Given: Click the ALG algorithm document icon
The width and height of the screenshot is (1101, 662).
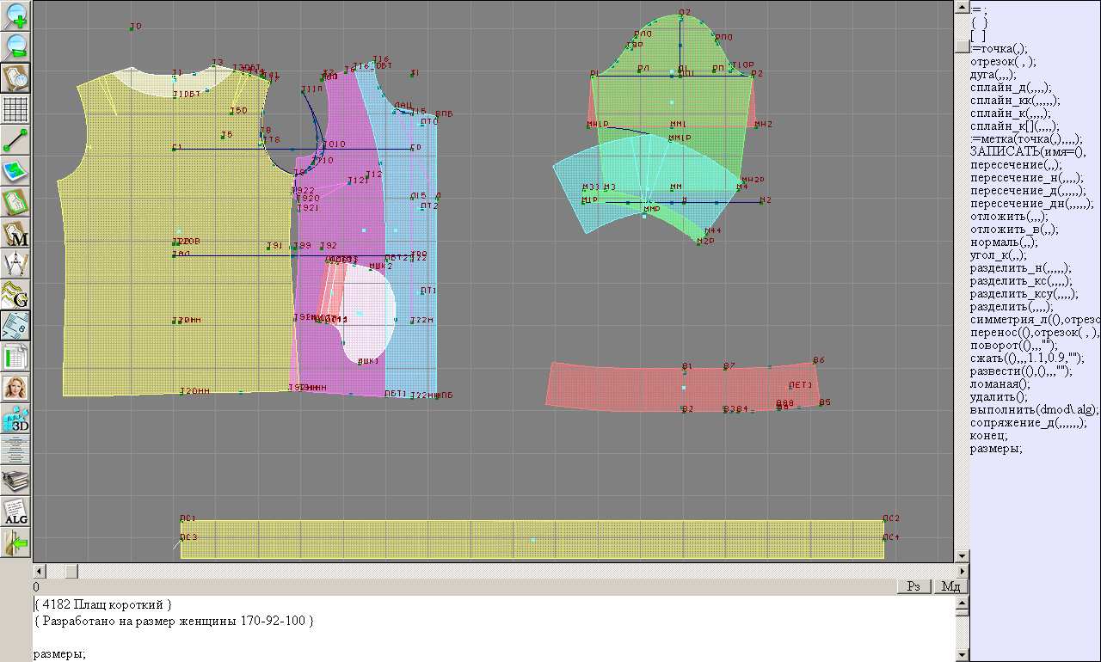Looking at the screenshot, I should coord(16,511).
